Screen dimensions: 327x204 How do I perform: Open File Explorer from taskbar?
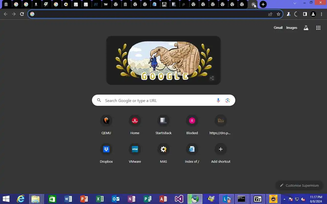(36, 199)
